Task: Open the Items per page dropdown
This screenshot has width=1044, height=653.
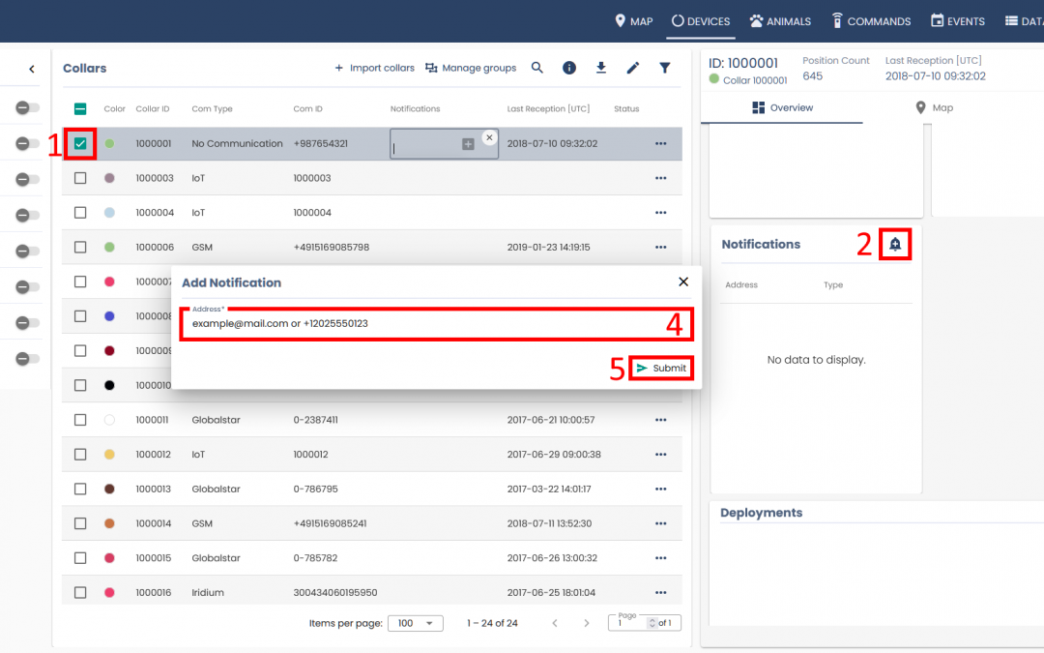Action: click(x=415, y=623)
